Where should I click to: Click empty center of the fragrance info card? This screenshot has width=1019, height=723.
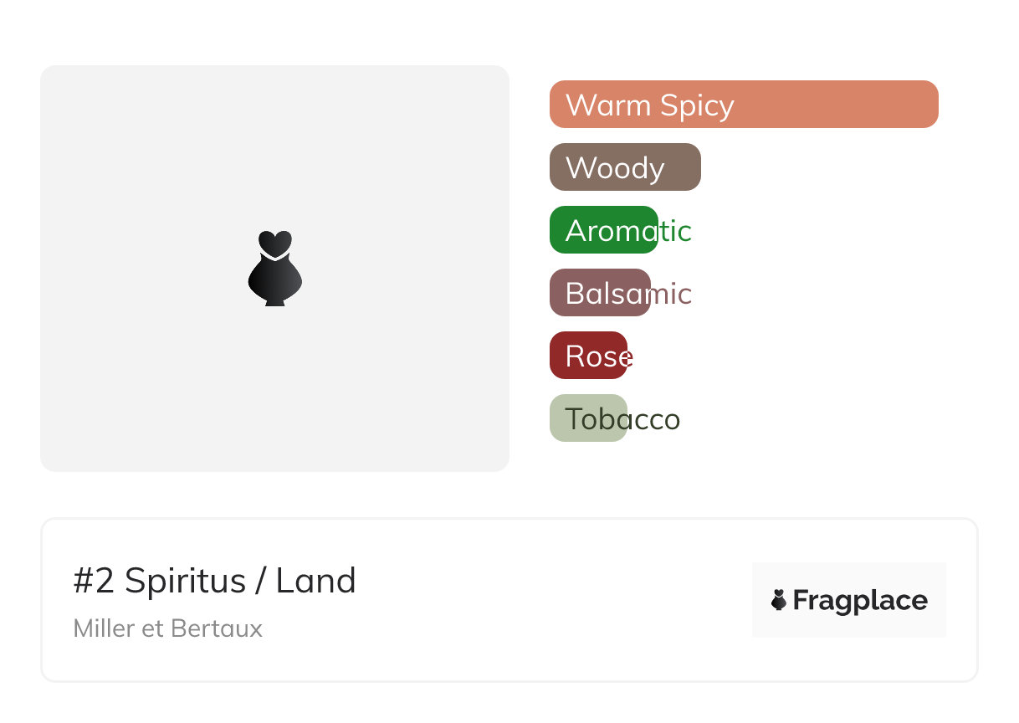click(535, 600)
